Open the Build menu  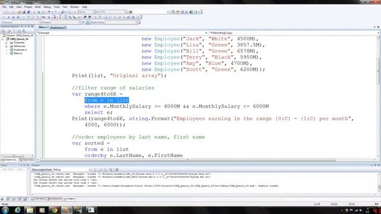[38, 7]
